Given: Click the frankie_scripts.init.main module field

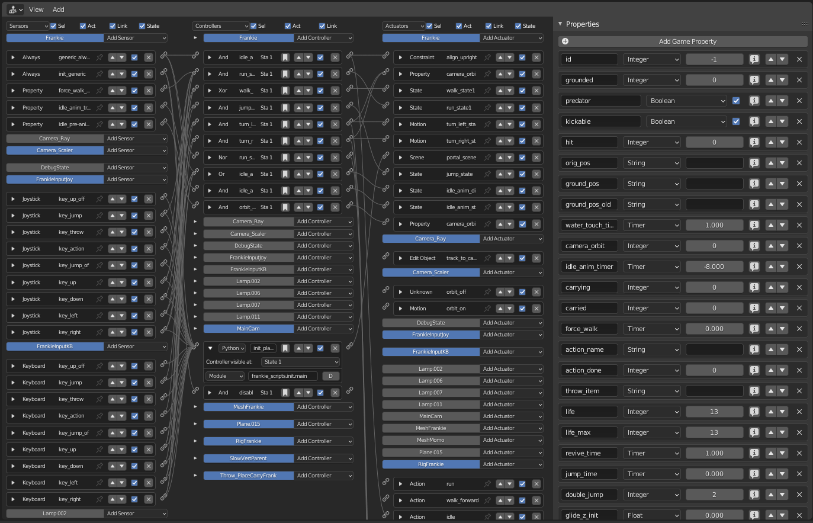Looking at the screenshot, I should (283, 376).
